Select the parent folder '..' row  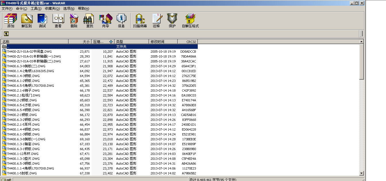[99, 46]
